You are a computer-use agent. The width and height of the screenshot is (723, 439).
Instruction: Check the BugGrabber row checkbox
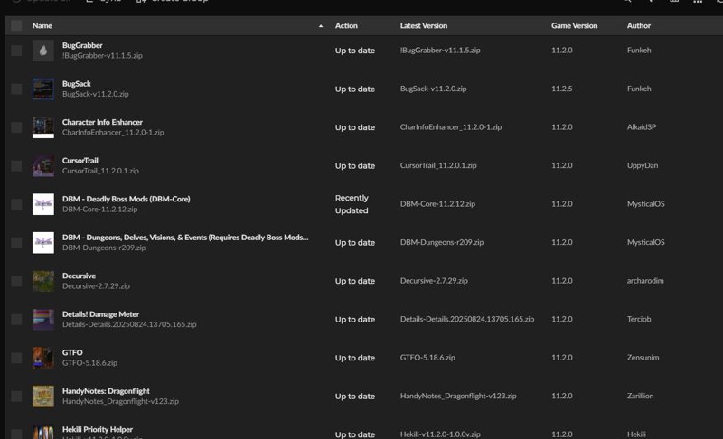point(16,51)
